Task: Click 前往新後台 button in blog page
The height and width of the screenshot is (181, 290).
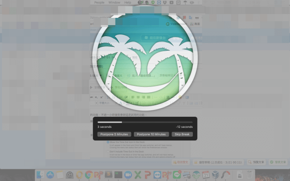Action: 155,38
